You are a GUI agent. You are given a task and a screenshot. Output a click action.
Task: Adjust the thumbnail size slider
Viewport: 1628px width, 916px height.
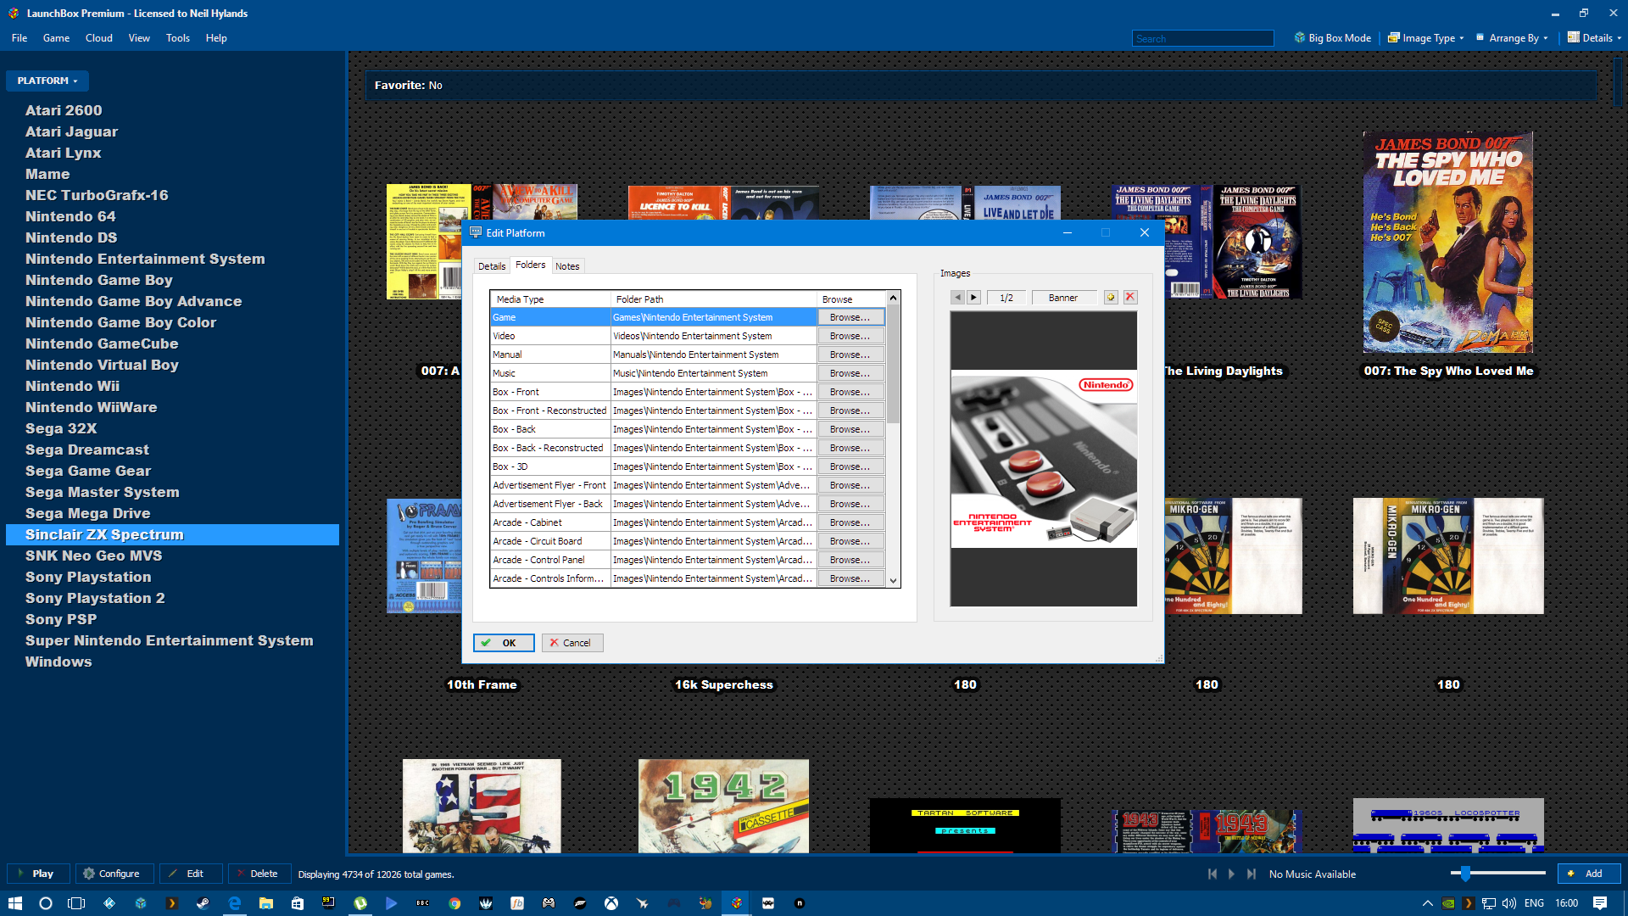(x=1465, y=873)
